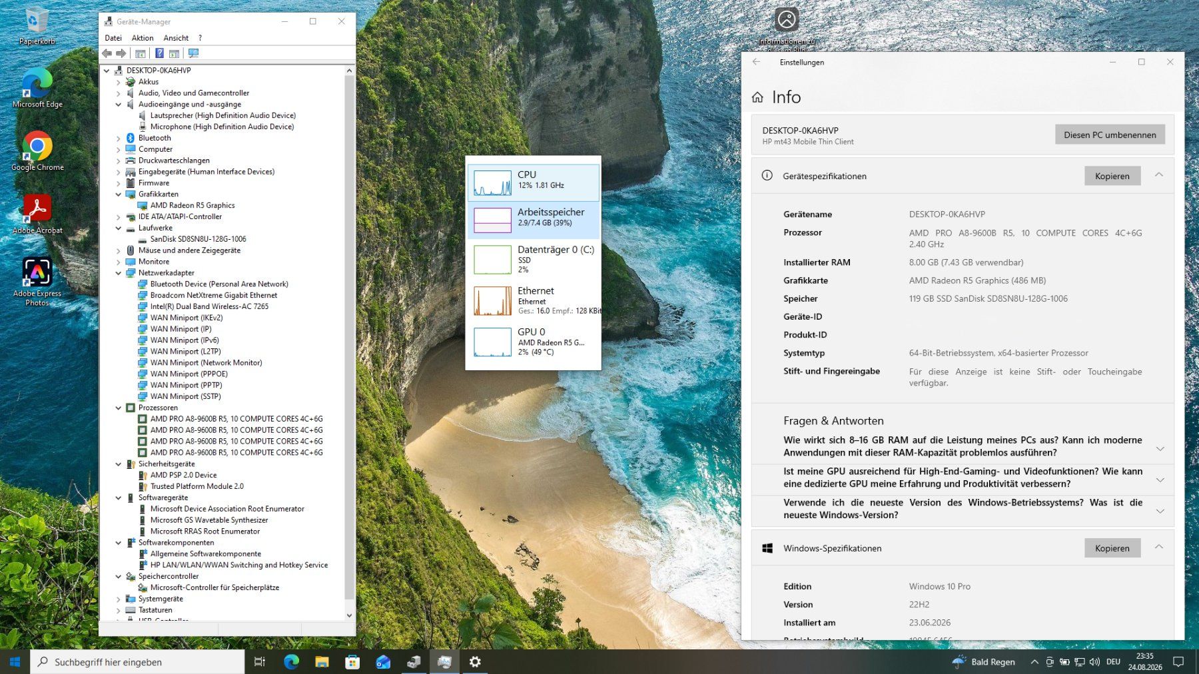1199x674 pixels.
Task: Collapse the Gerätespezifikationen section chevron
Action: (x=1159, y=175)
